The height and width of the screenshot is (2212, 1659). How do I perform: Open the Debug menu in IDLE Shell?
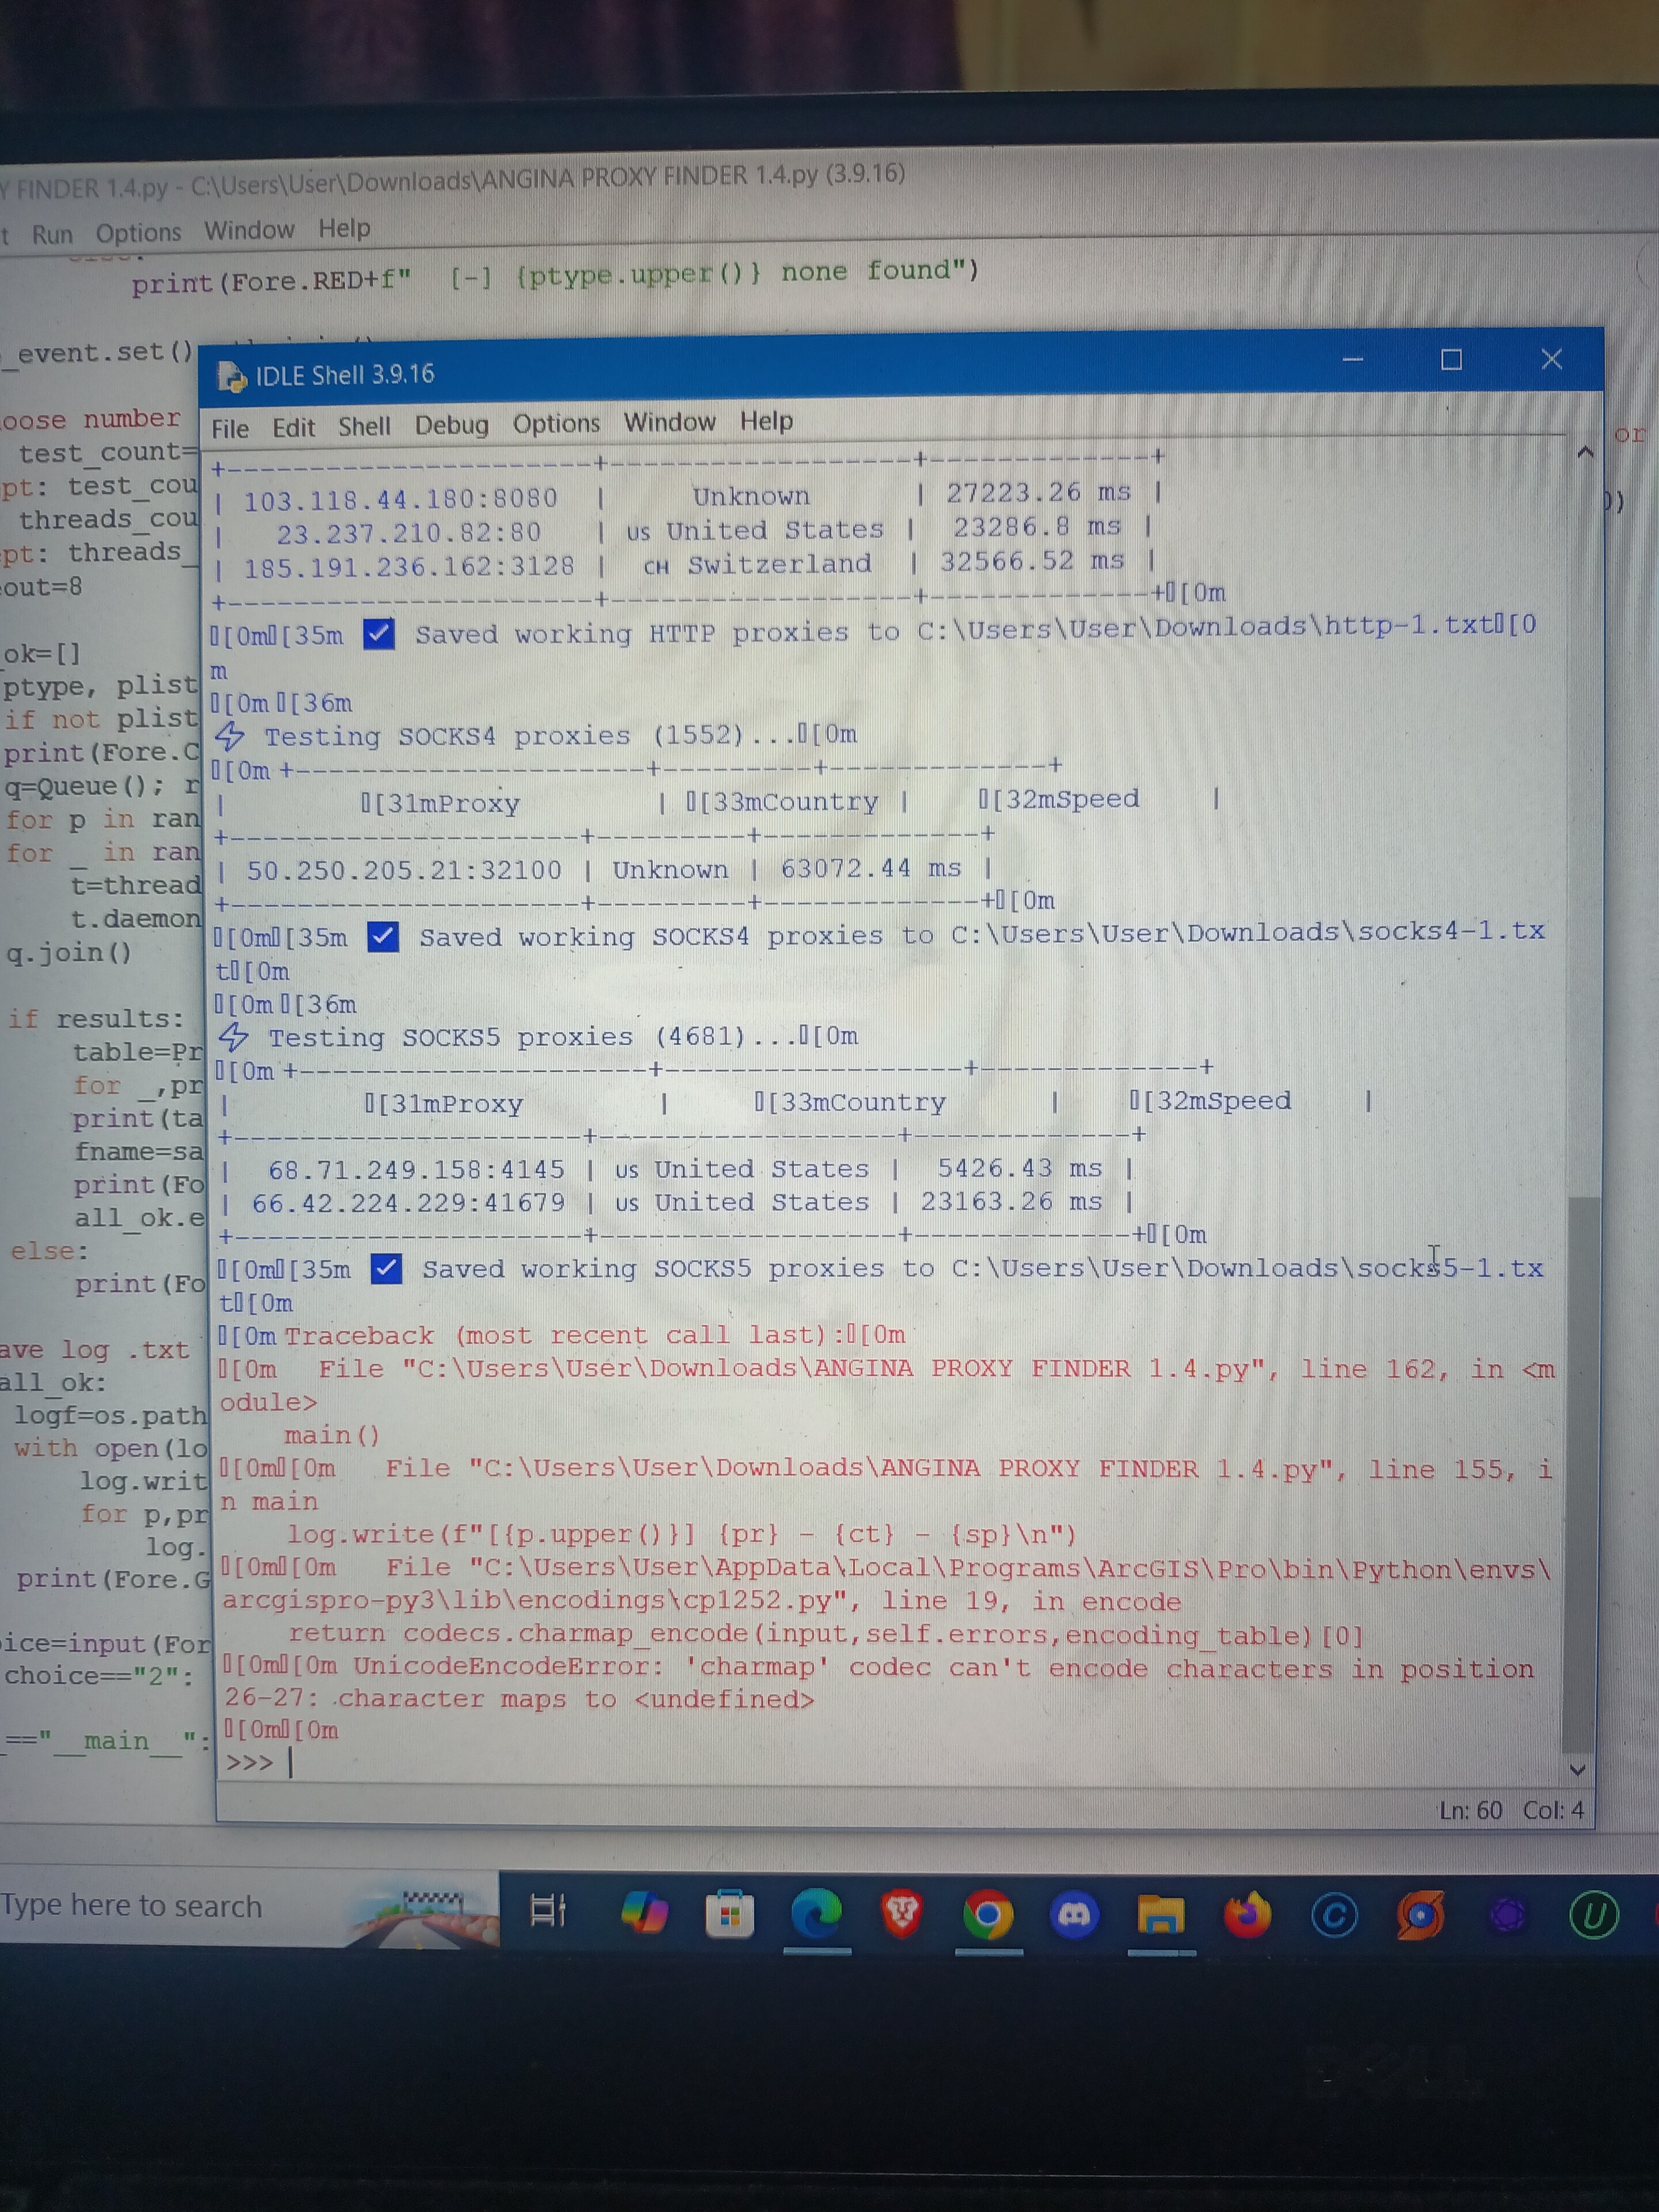click(452, 425)
